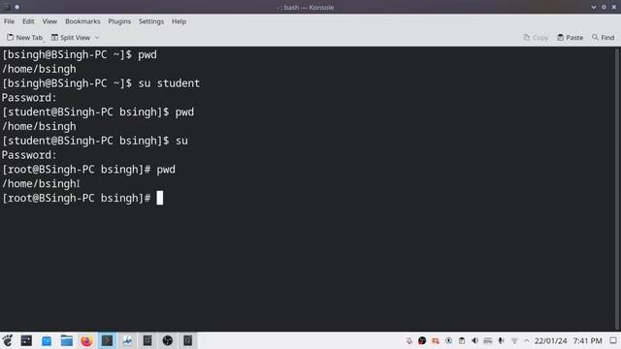Click the '[root@BSingh-PC bsingh]# pwd' line
The image size is (621, 349).
click(x=88, y=170)
